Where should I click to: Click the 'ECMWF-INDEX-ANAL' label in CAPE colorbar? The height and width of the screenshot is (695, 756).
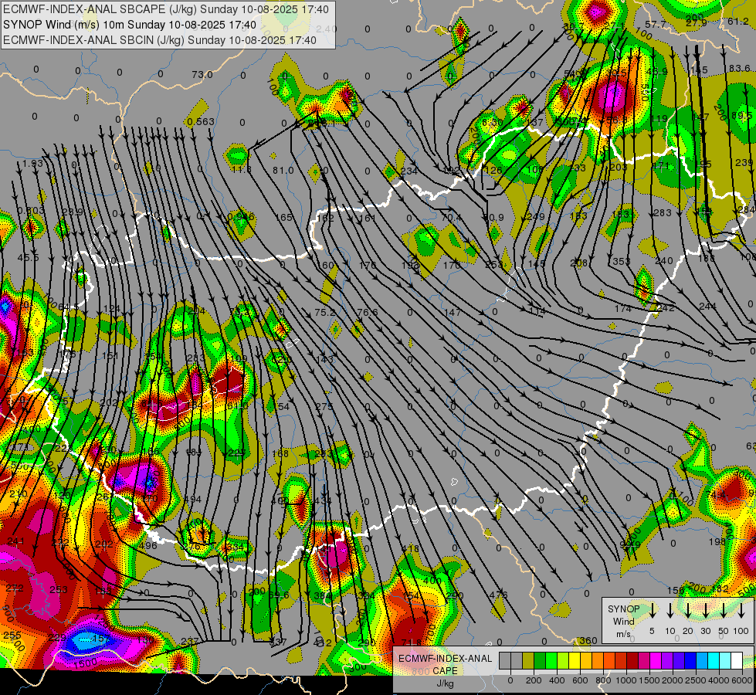click(x=445, y=659)
